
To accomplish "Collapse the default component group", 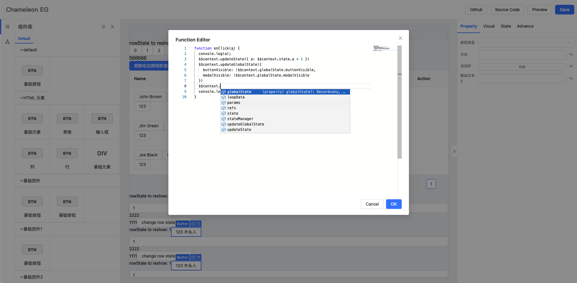I will point(67,50).
